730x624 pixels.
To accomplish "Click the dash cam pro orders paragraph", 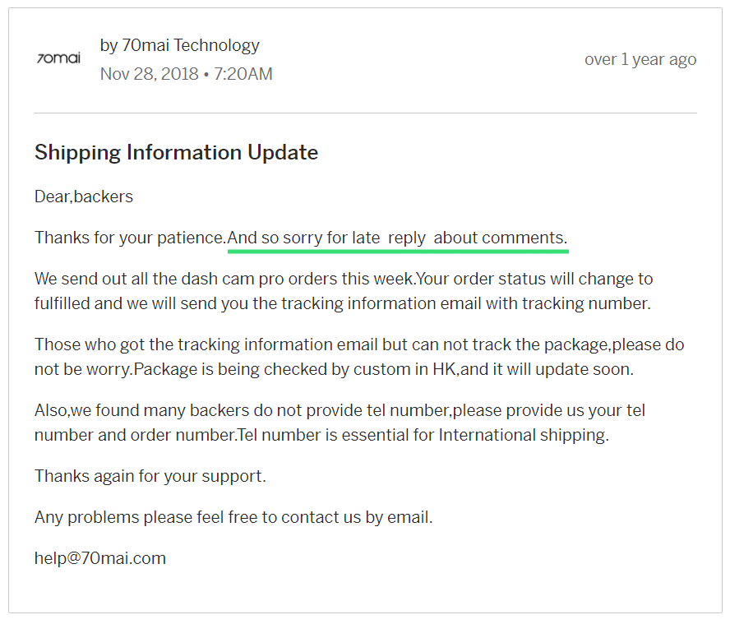I will (x=344, y=291).
